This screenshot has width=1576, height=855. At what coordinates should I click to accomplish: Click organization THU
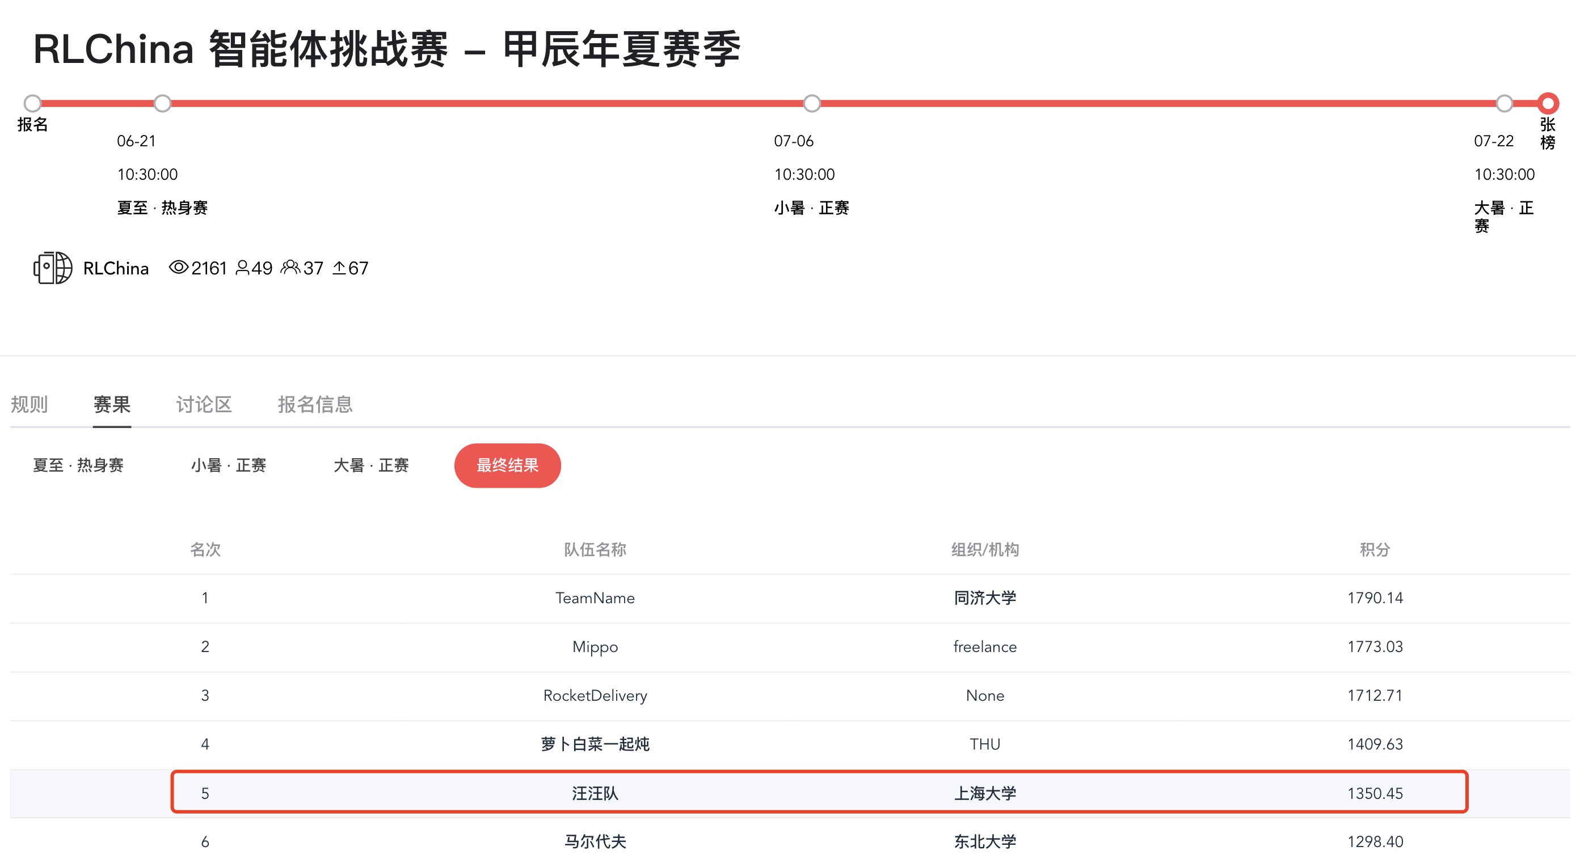pos(985,744)
